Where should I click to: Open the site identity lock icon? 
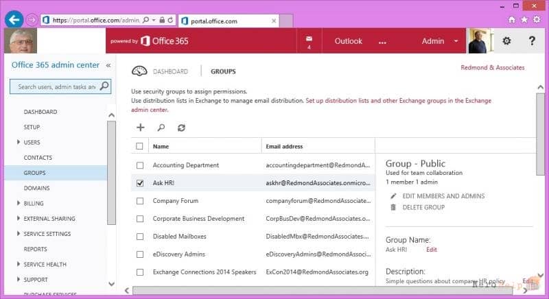click(x=162, y=20)
